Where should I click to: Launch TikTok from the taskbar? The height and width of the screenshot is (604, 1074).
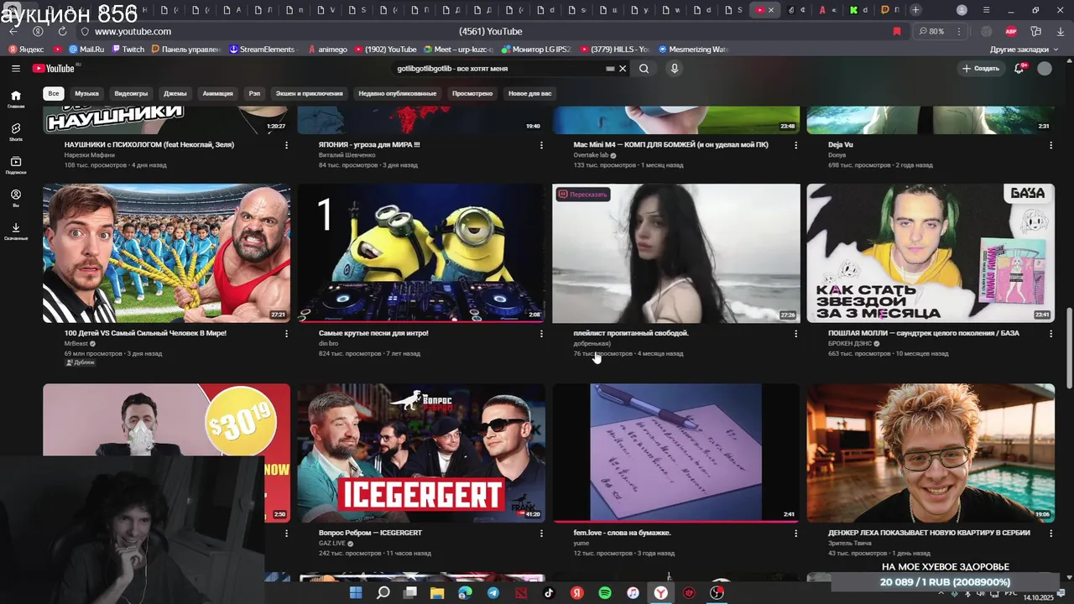click(549, 593)
